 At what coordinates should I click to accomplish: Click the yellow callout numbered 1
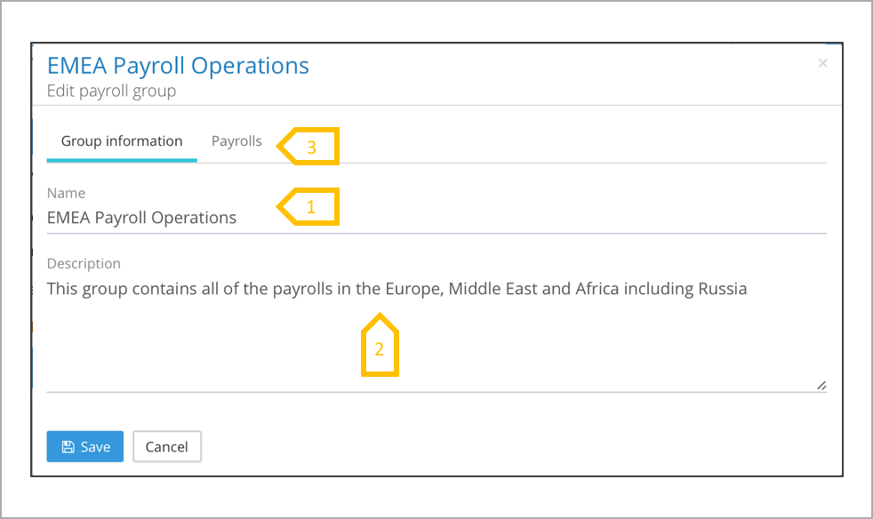pyautogui.click(x=310, y=207)
